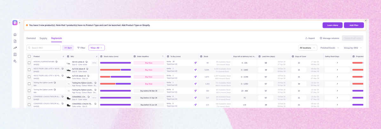Select the Replenish tab
This screenshot has width=381, height=129.
click(57, 38)
